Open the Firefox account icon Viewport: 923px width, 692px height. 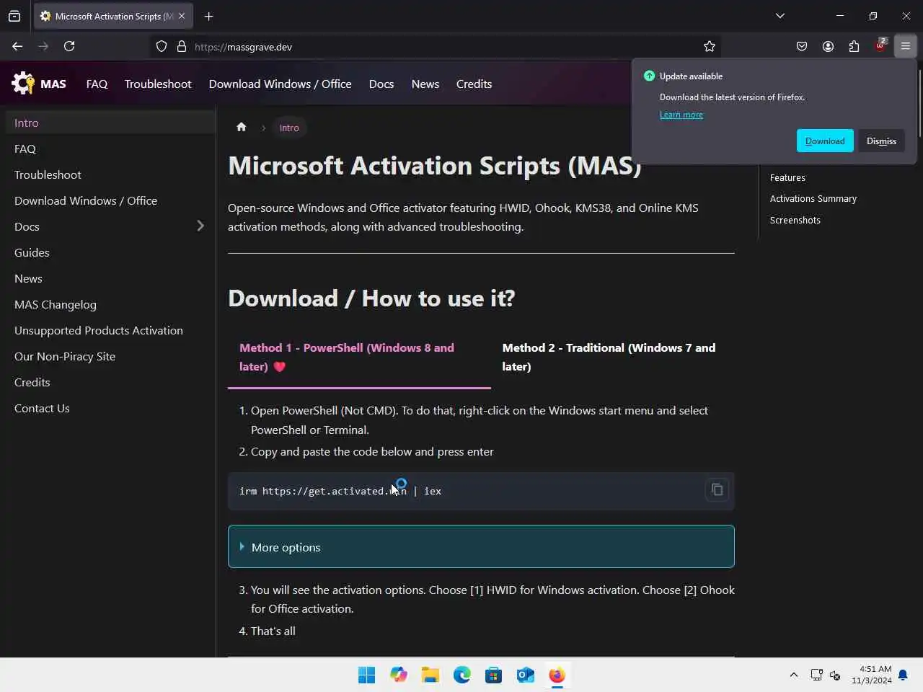[x=828, y=46]
